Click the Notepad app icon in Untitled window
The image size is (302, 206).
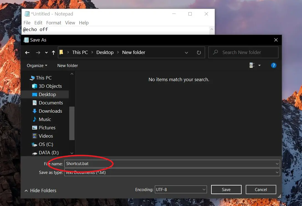point(27,14)
